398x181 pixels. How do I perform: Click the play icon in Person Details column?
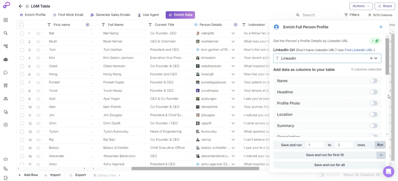236,24
